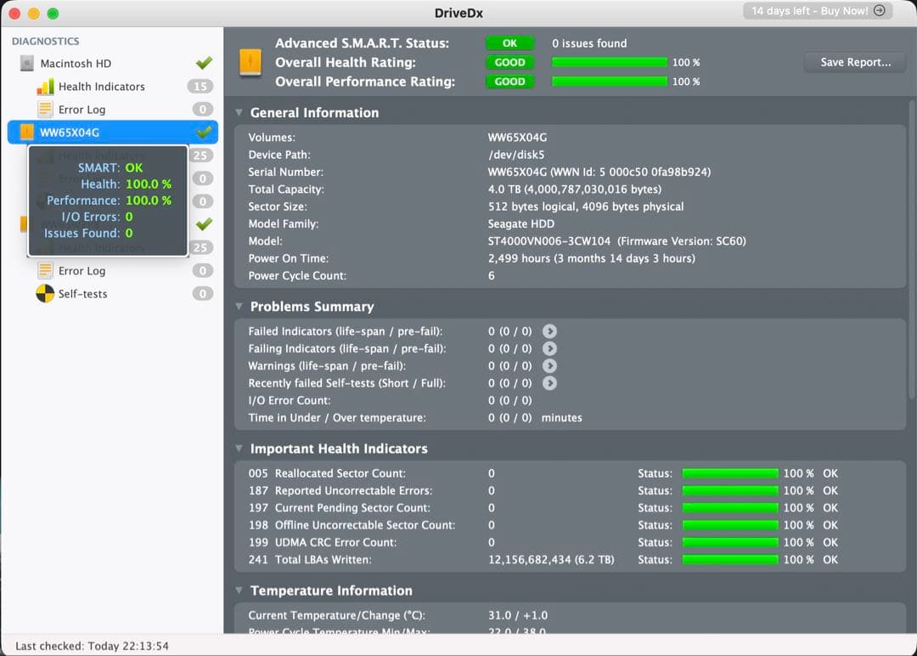The width and height of the screenshot is (917, 656).
Task: Open Health Indicators under Macintosh HD
Action: pos(112,87)
